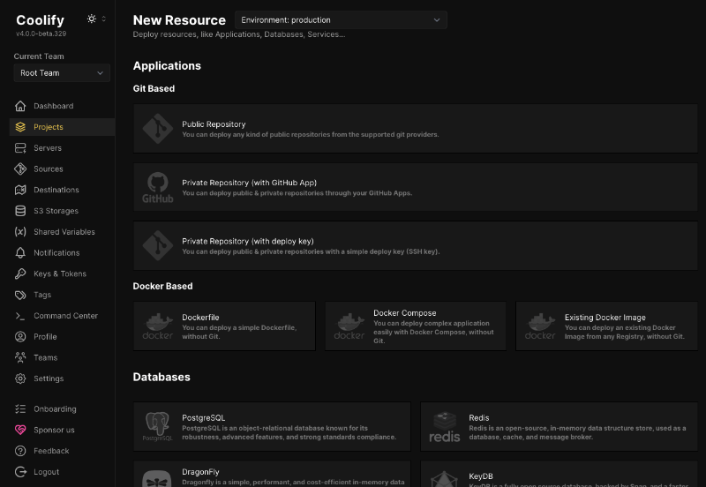Click the Keys & Tokens key icon
The height and width of the screenshot is (487, 706).
[20, 273]
